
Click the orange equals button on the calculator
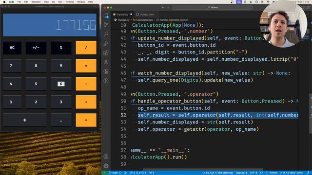tap(86, 120)
